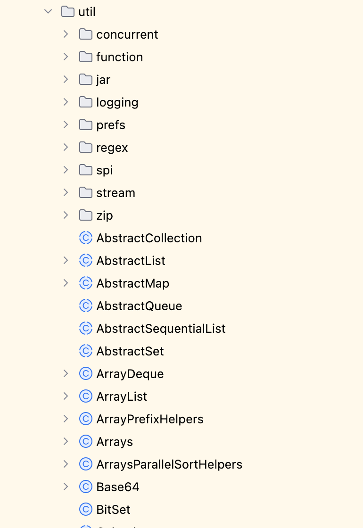Select the prefs package
Viewport: 363px width, 528px height.
point(111,125)
